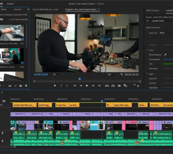Click the timeline zoom scroll handle
Image resolution: width=173 pixels, height=154 pixels.
click(15, 147)
